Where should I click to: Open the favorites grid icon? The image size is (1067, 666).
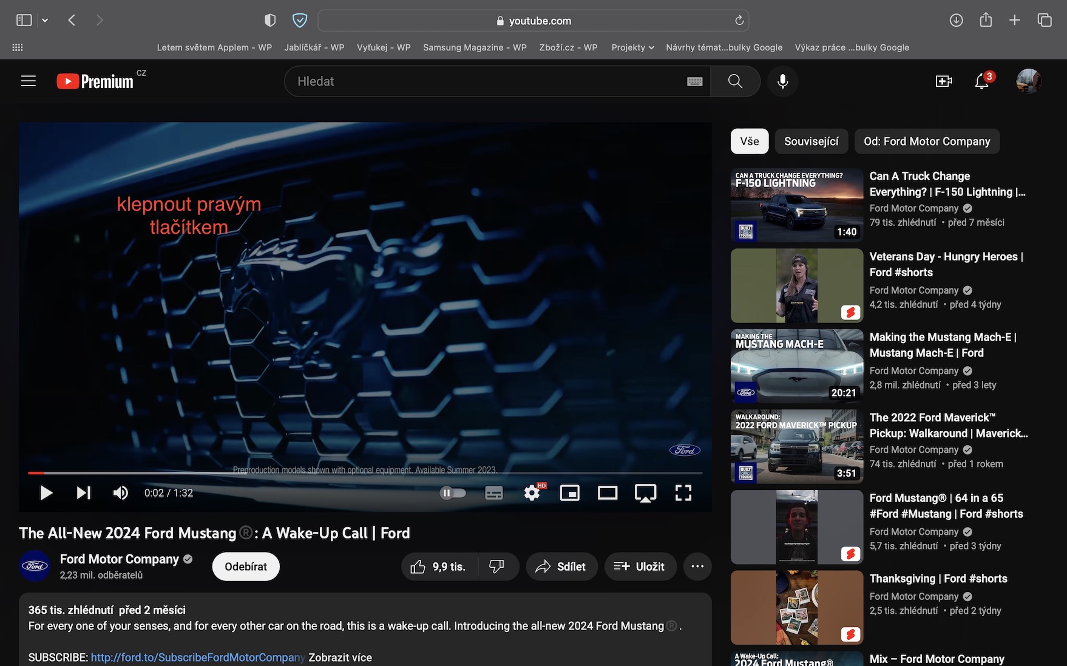pos(18,47)
